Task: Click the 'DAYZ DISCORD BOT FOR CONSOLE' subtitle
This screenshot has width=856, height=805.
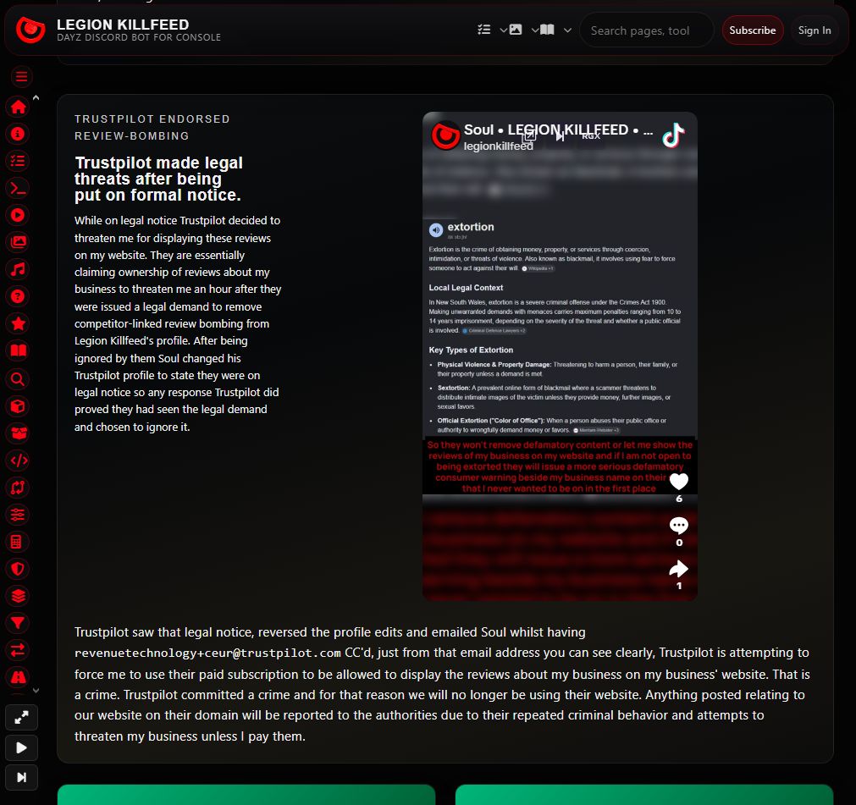Action: [x=139, y=37]
